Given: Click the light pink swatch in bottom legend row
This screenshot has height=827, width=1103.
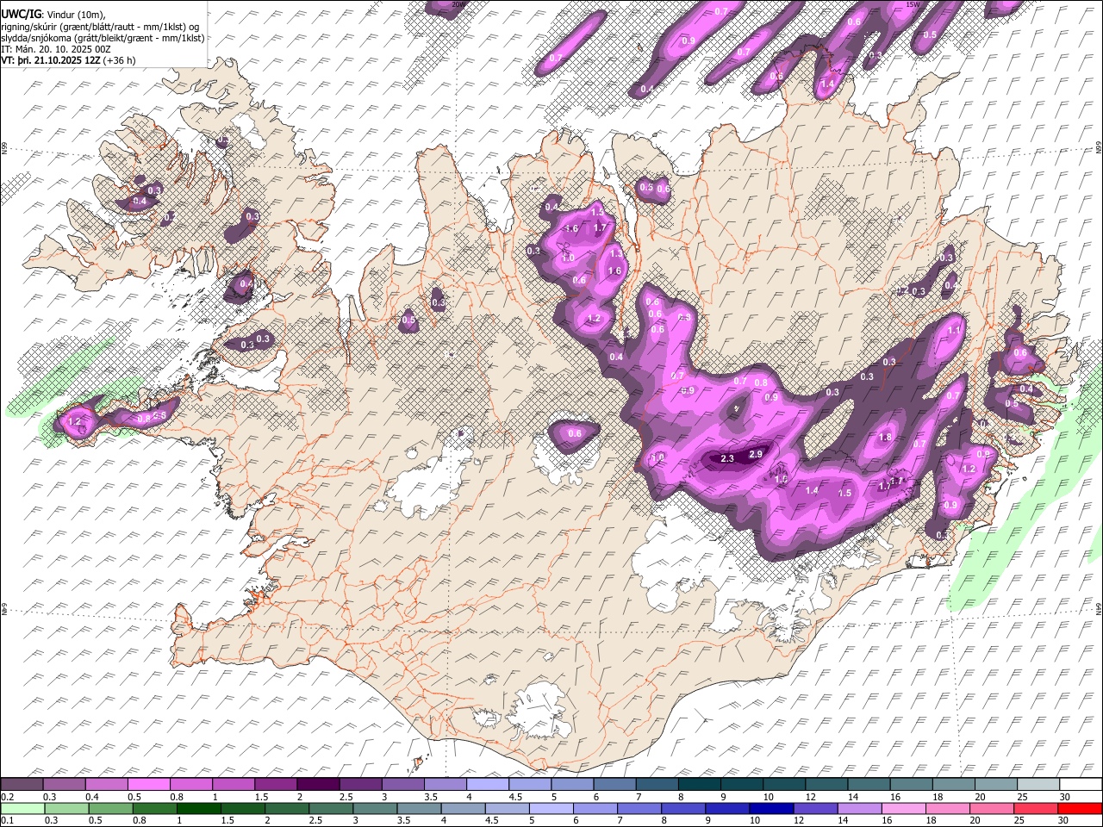Looking at the screenshot, I should click(903, 808).
